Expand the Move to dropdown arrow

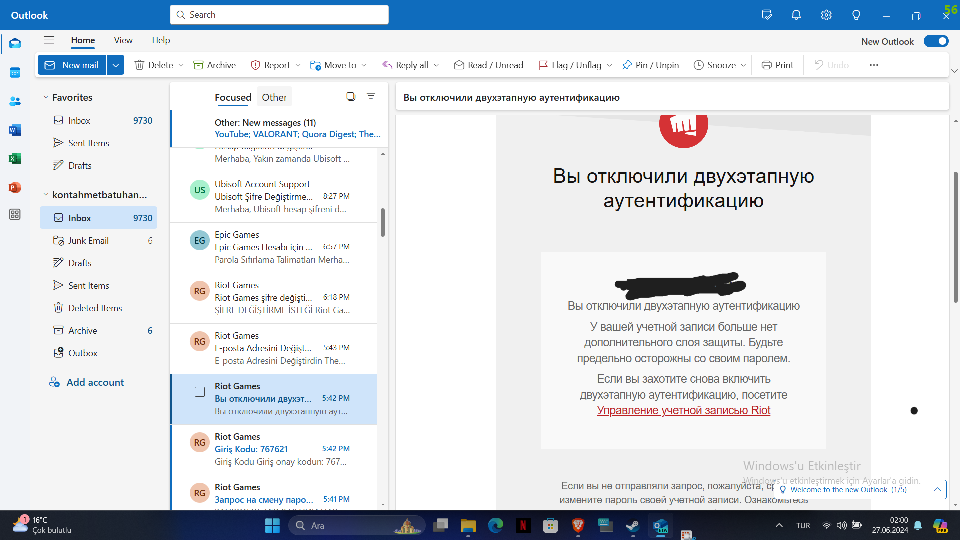[364, 65]
